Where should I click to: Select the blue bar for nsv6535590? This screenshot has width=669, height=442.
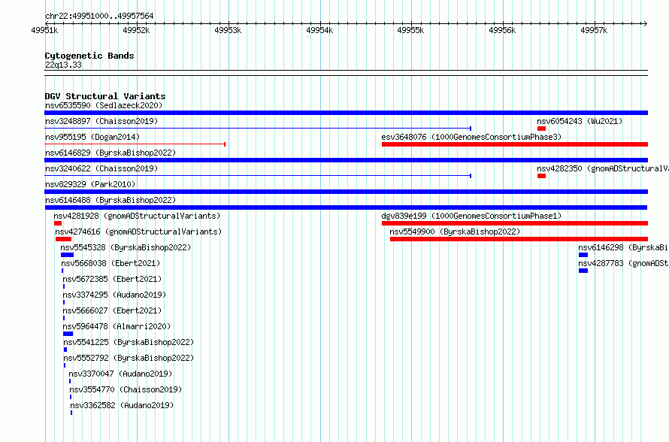(346, 113)
